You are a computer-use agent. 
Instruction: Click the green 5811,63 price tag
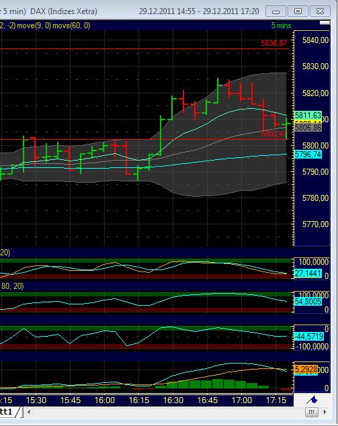[x=308, y=115]
